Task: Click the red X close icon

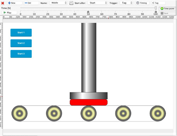Action: (2, 3)
